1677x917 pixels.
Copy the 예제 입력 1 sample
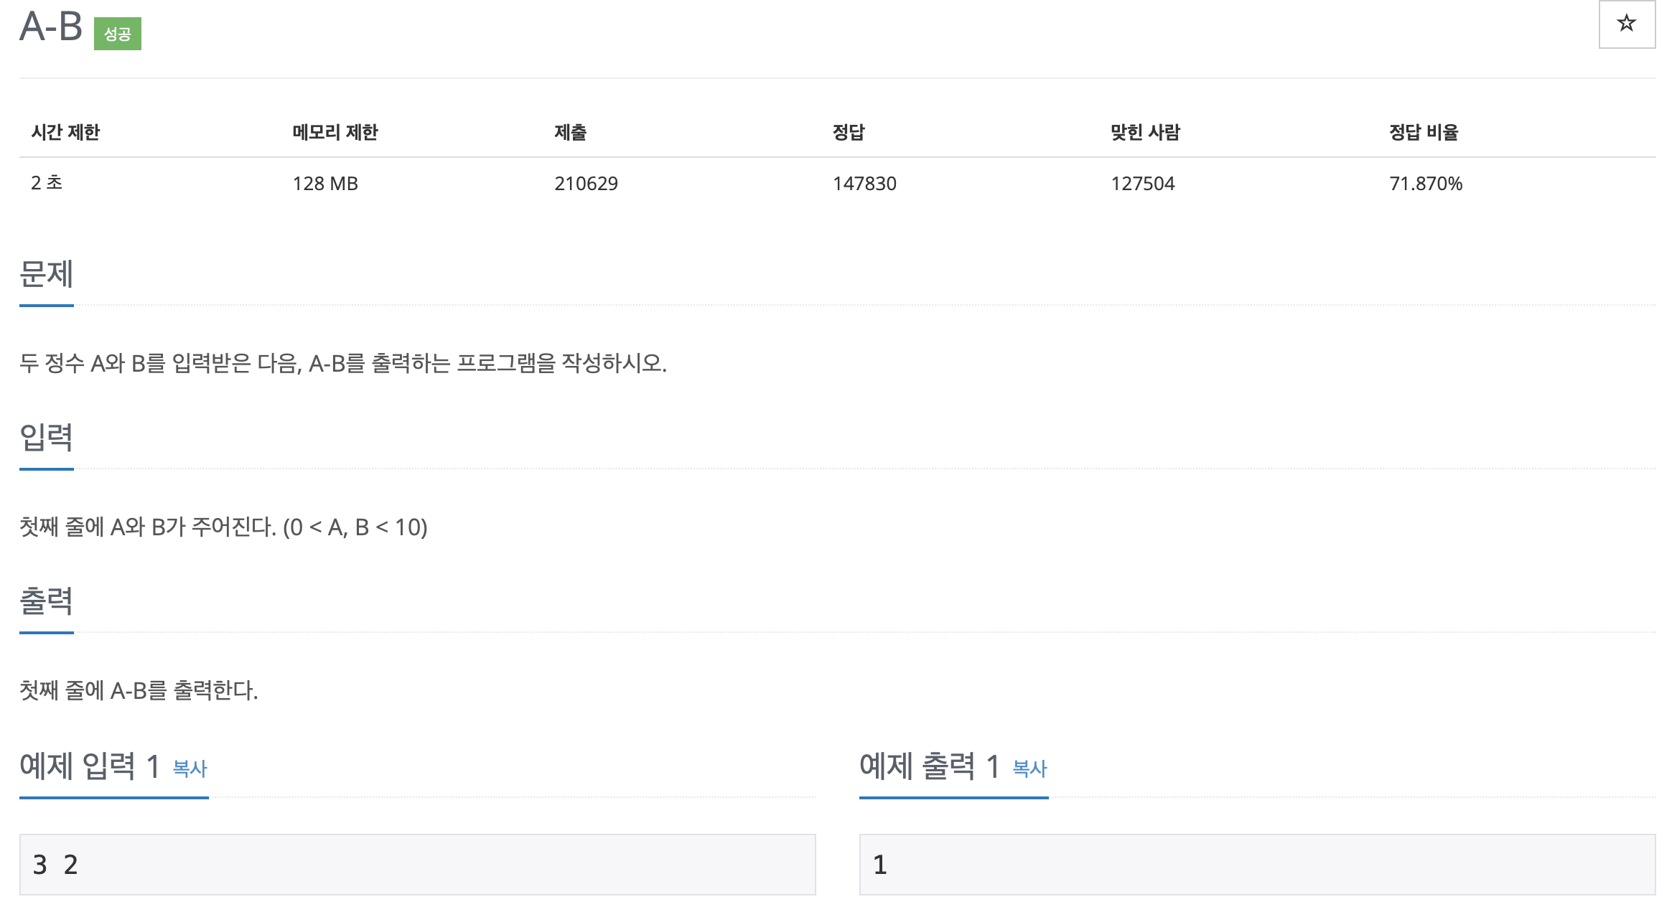(190, 768)
